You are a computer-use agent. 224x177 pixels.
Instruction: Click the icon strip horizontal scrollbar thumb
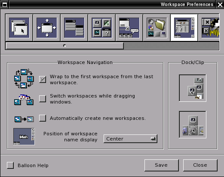coord(64,46)
